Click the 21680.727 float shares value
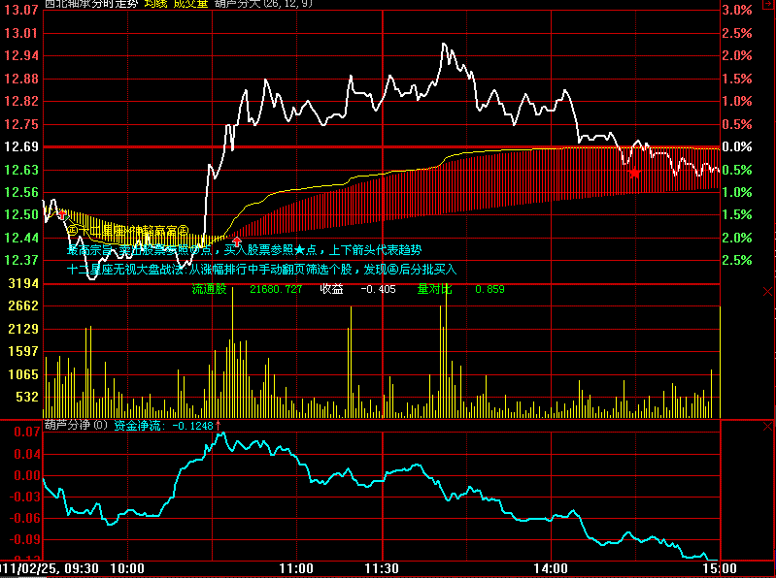 pos(276,290)
